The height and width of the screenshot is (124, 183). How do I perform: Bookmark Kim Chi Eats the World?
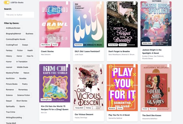[67, 66]
